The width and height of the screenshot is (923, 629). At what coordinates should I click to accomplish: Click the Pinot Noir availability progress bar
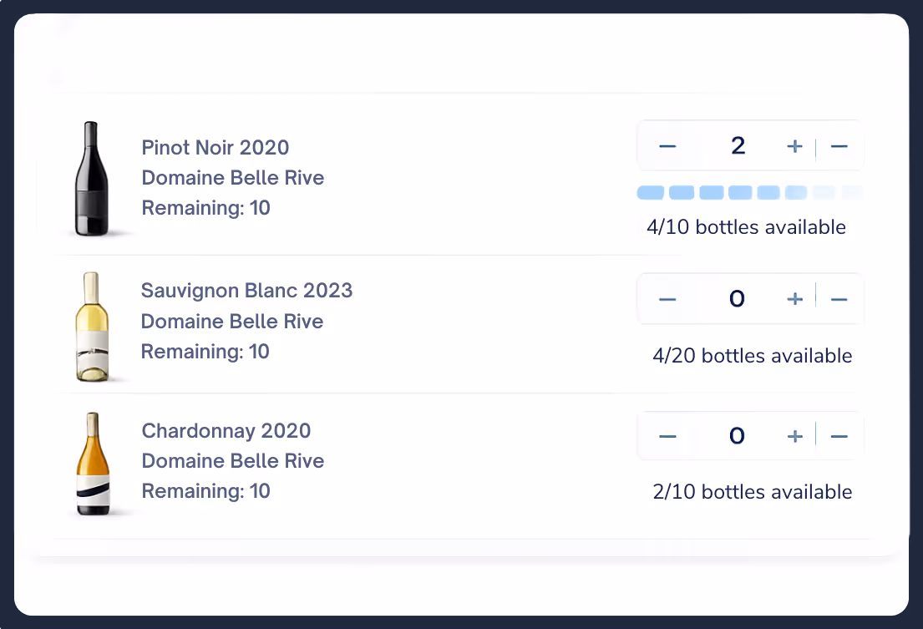[x=749, y=193]
